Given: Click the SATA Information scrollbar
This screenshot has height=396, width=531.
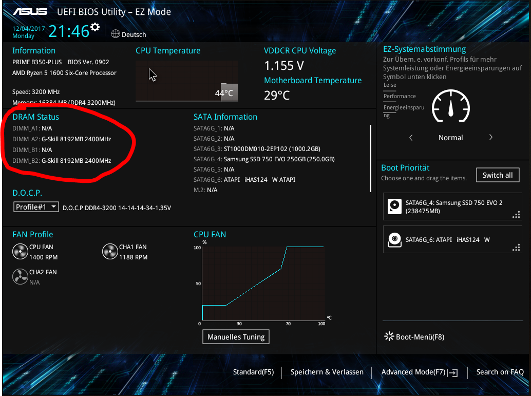Looking at the screenshot, I should pyautogui.click(x=370, y=158).
